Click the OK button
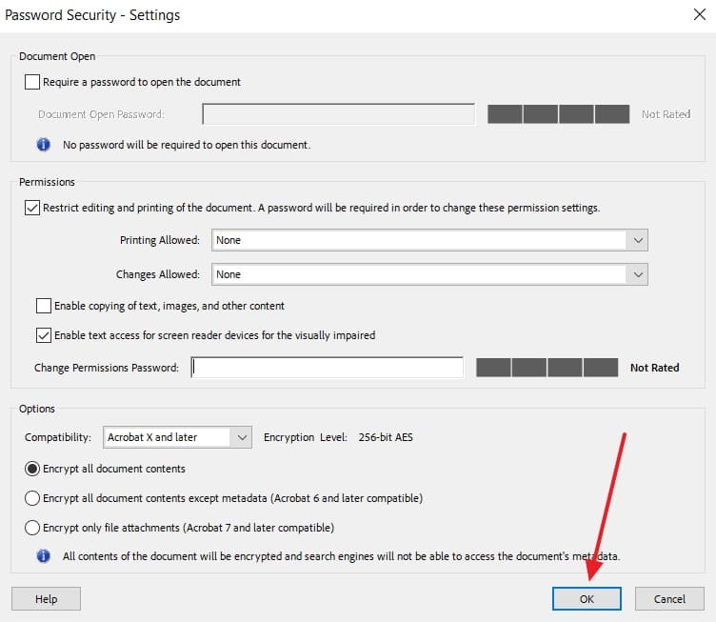The image size is (716, 622). point(587,599)
